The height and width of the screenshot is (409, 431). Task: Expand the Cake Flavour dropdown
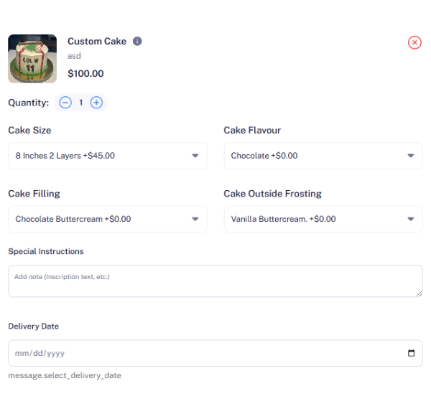click(323, 156)
